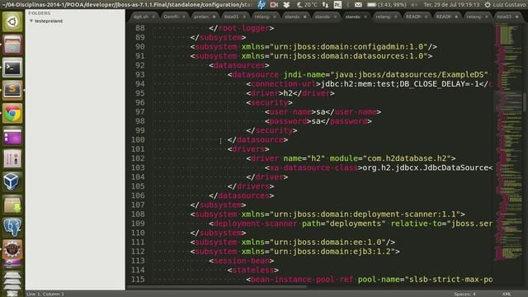Image resolution: width=528 pixels, height=297 pixels.
Task: Click the FOLDERS sidebar heading
Action: click(x=40, y=13)
